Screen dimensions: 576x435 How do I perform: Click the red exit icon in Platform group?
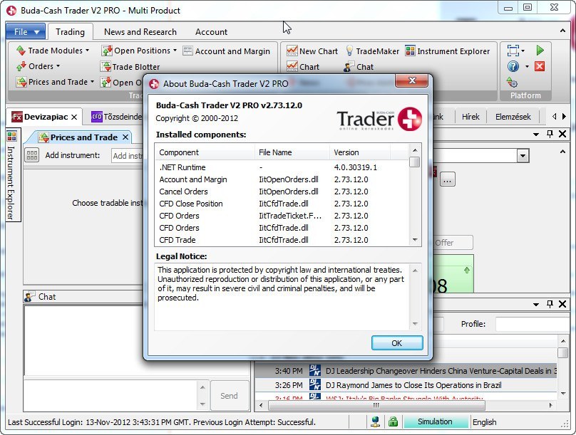540,67
